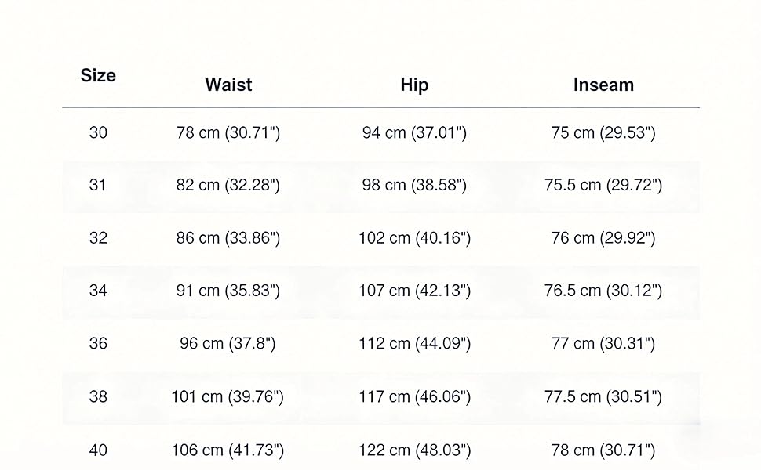
Task: Click waist value 106 cm (41.73")
Action: click(x=228, y=450)
